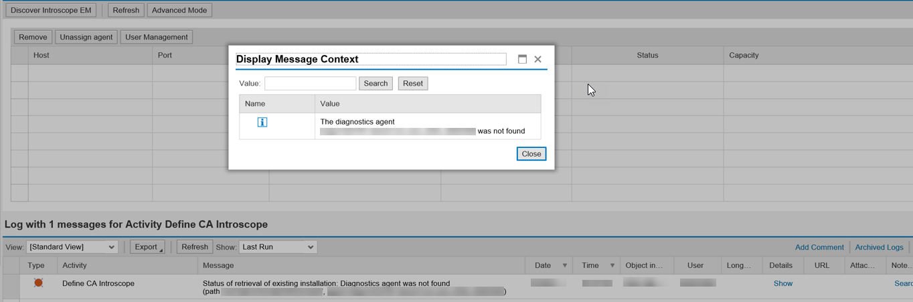Click Refresh in the top toolbar
This screenshot has height=302, width=913.
click(x=126, y=10)
